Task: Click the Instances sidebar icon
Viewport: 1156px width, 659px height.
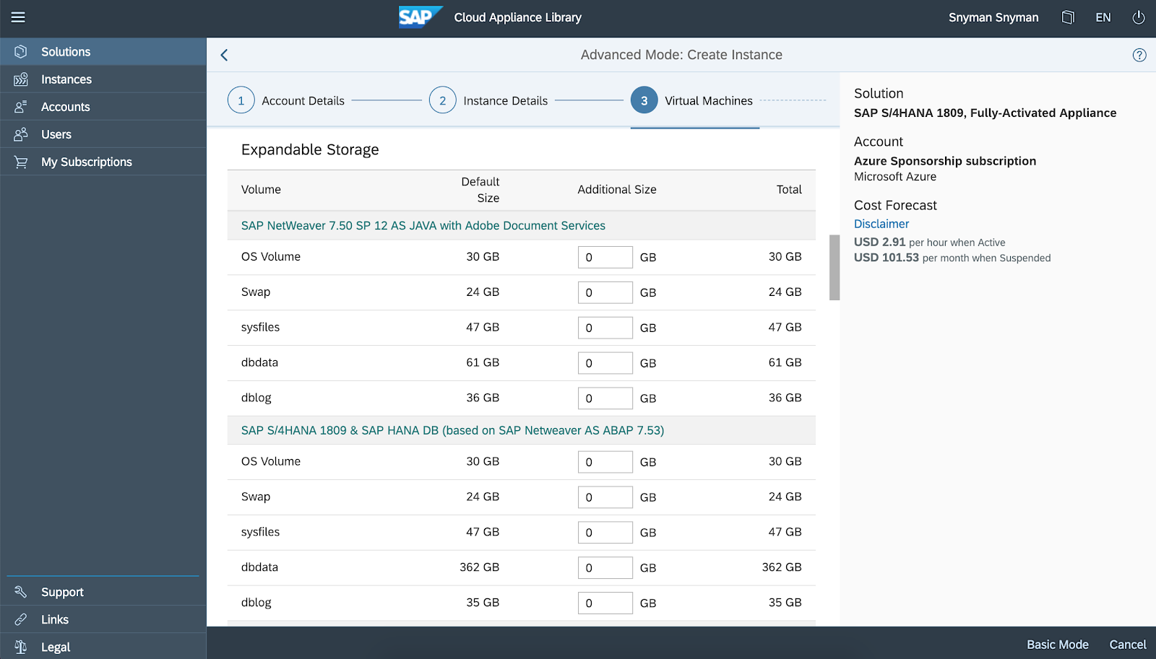Action: tap(21, 79)
